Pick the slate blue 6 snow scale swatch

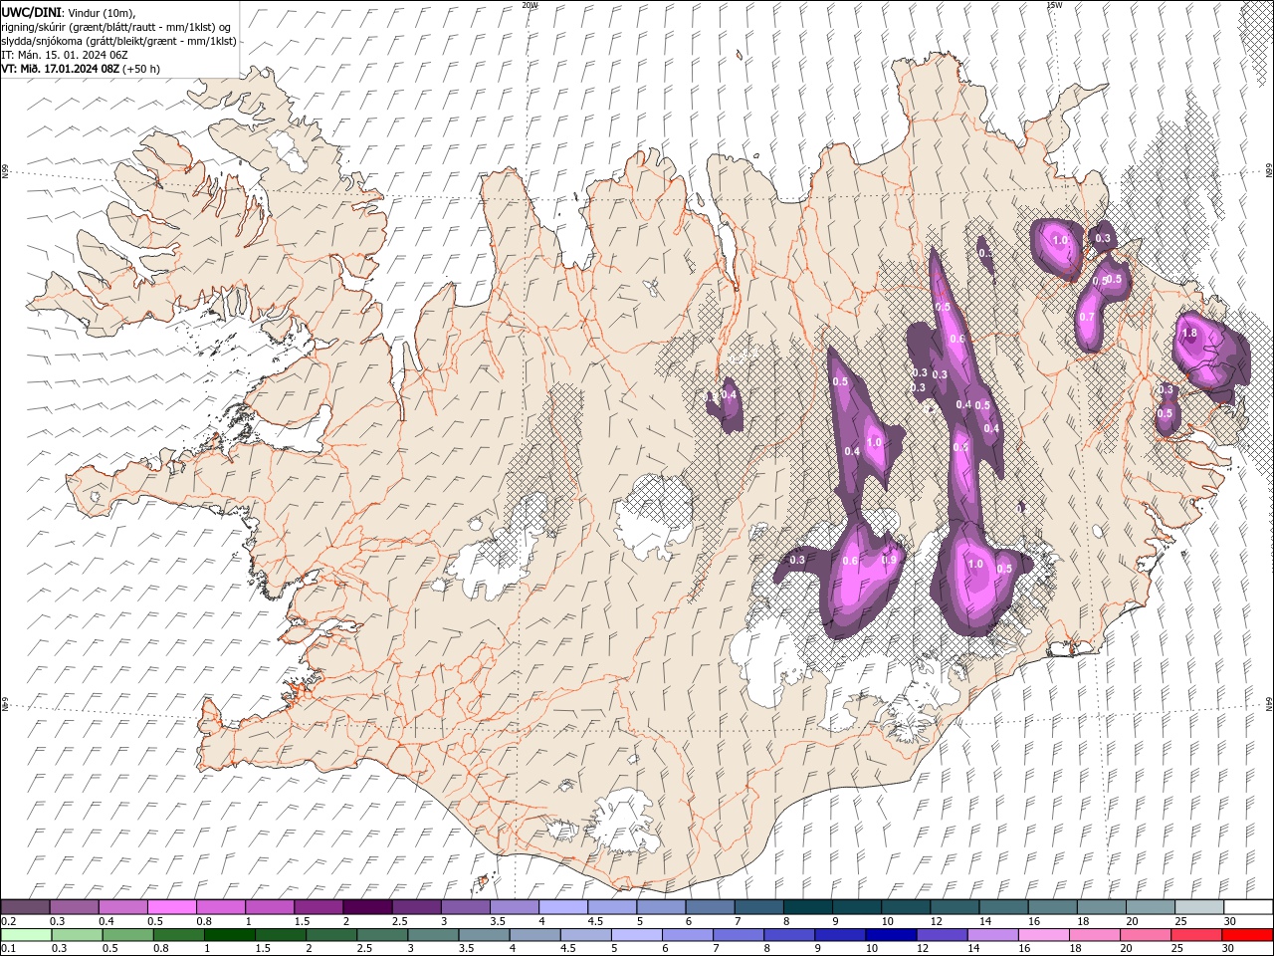(x=709, y=907)
